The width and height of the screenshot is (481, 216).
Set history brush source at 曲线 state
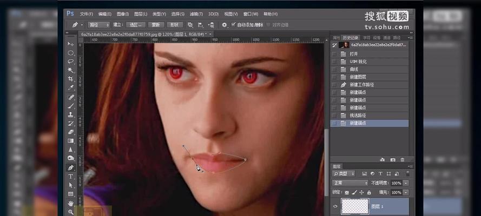coord(334,69)
